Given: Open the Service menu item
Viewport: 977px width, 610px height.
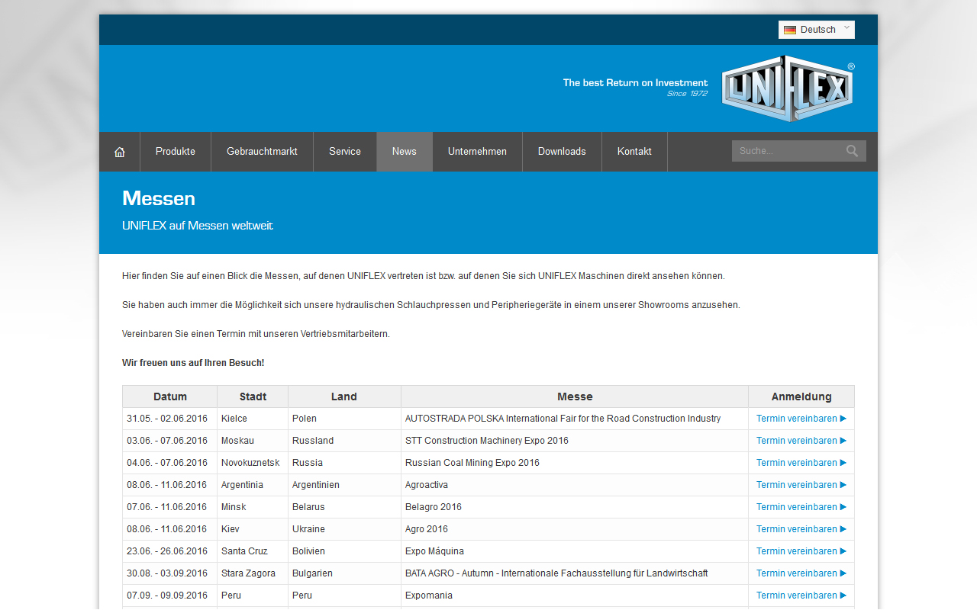Looking at the screenshot, I should (345, 152).
